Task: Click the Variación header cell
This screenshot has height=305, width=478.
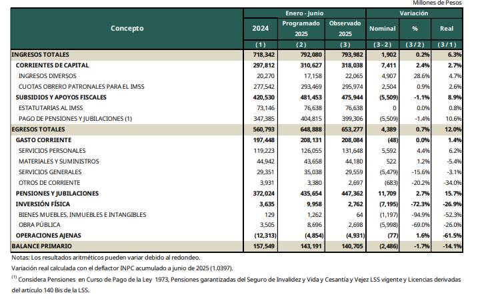Action: [414, 13]
